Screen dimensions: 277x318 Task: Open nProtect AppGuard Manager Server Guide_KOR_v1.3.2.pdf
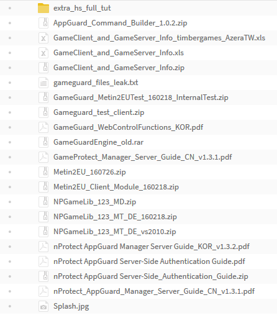(152, 247)
